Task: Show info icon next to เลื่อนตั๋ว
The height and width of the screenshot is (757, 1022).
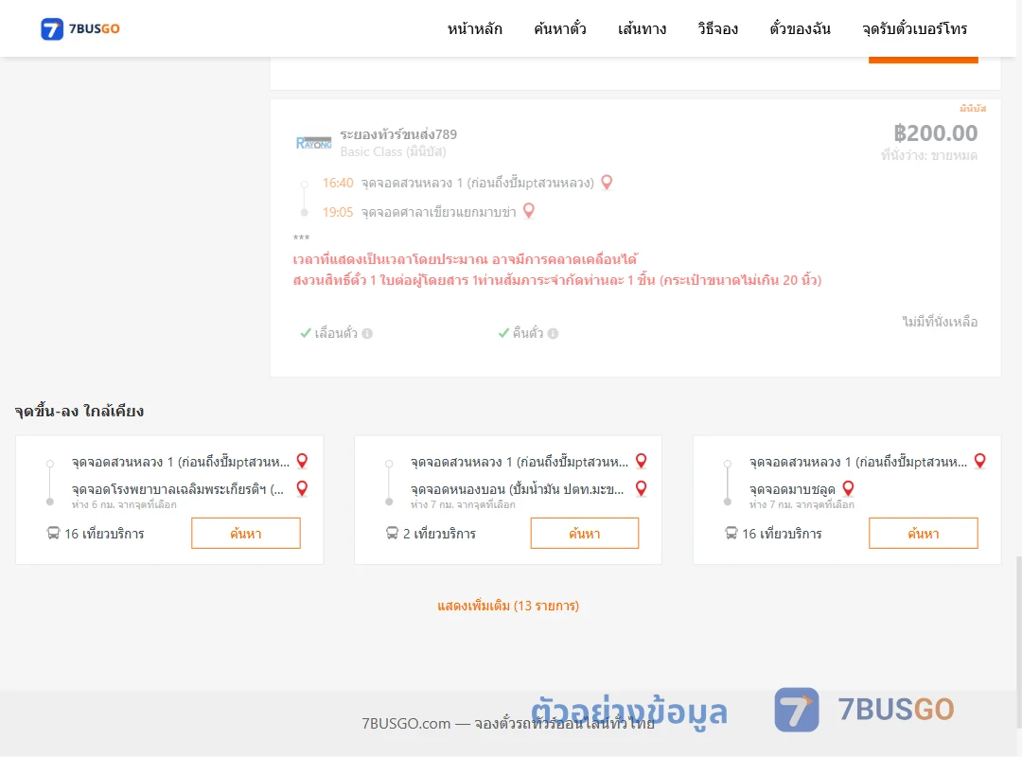Action: tap(367, 333)
